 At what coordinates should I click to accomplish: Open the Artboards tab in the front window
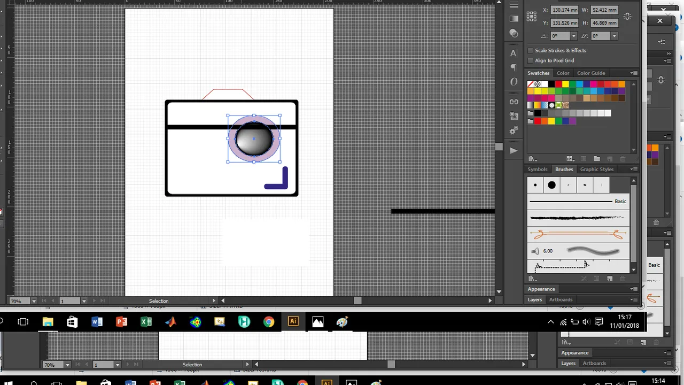561,299
